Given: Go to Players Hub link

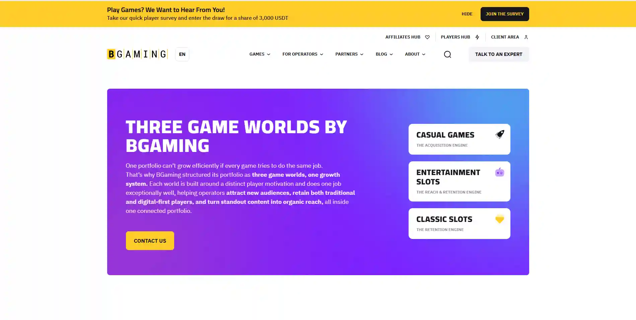Looking at the screenshot, I should coord(455,37).
